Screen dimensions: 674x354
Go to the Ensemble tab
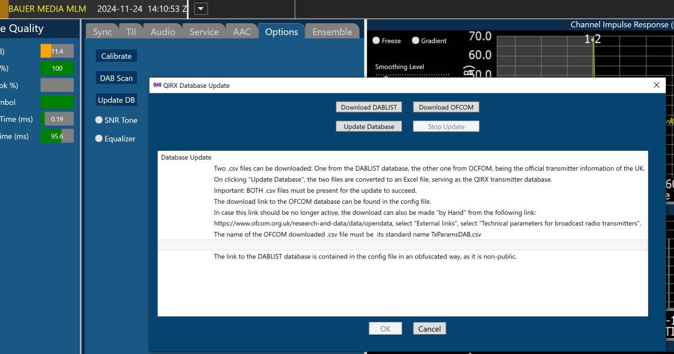pos(332,32)
